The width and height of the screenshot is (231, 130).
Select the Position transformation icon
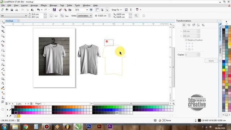(184, 25)
